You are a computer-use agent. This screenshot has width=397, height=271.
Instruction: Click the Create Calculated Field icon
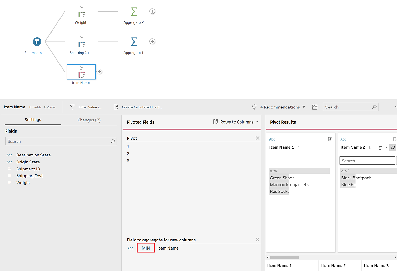tap(116, 107)
